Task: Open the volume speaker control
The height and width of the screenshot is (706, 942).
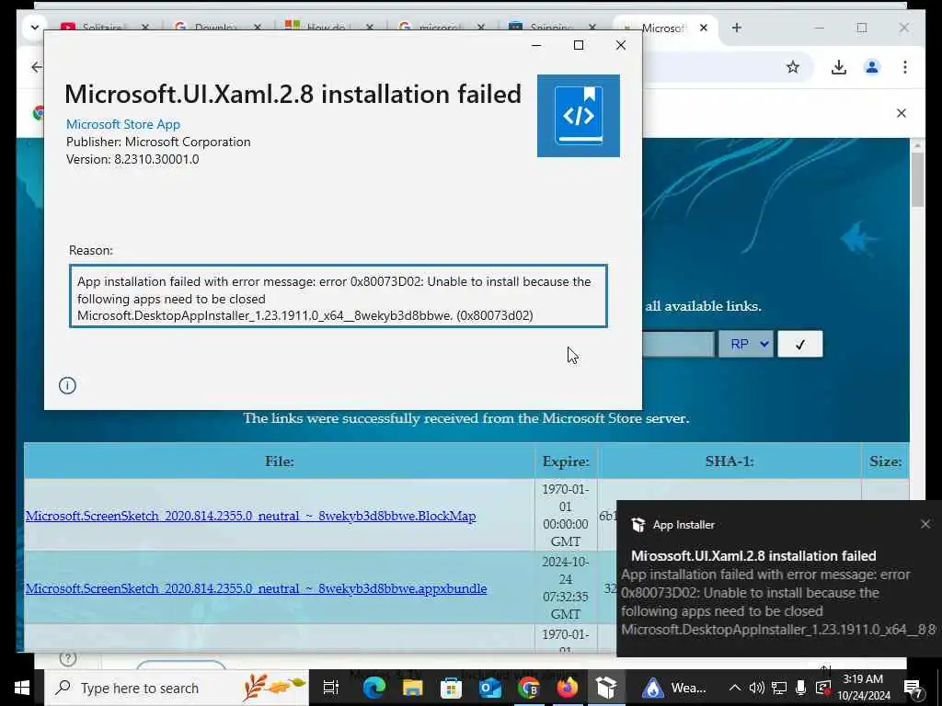Action: pos(756,688)
